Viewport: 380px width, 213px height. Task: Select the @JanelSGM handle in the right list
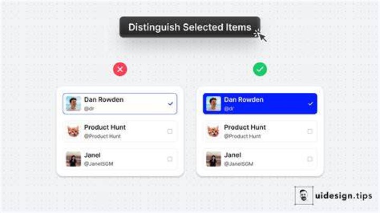click(x=239, y=164)
